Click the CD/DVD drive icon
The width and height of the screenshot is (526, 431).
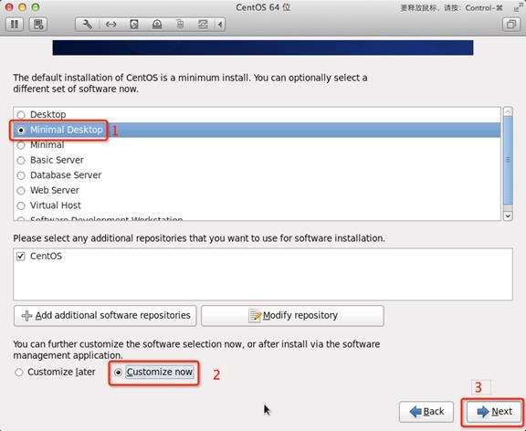157,24
